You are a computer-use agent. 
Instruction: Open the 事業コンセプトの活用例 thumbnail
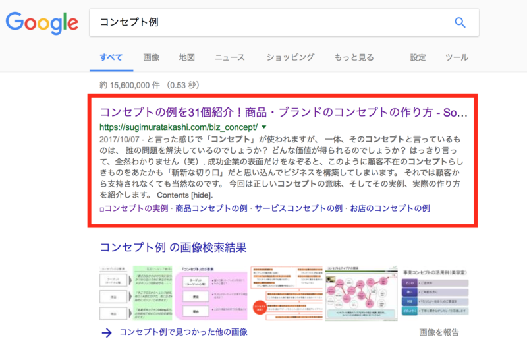435,293
